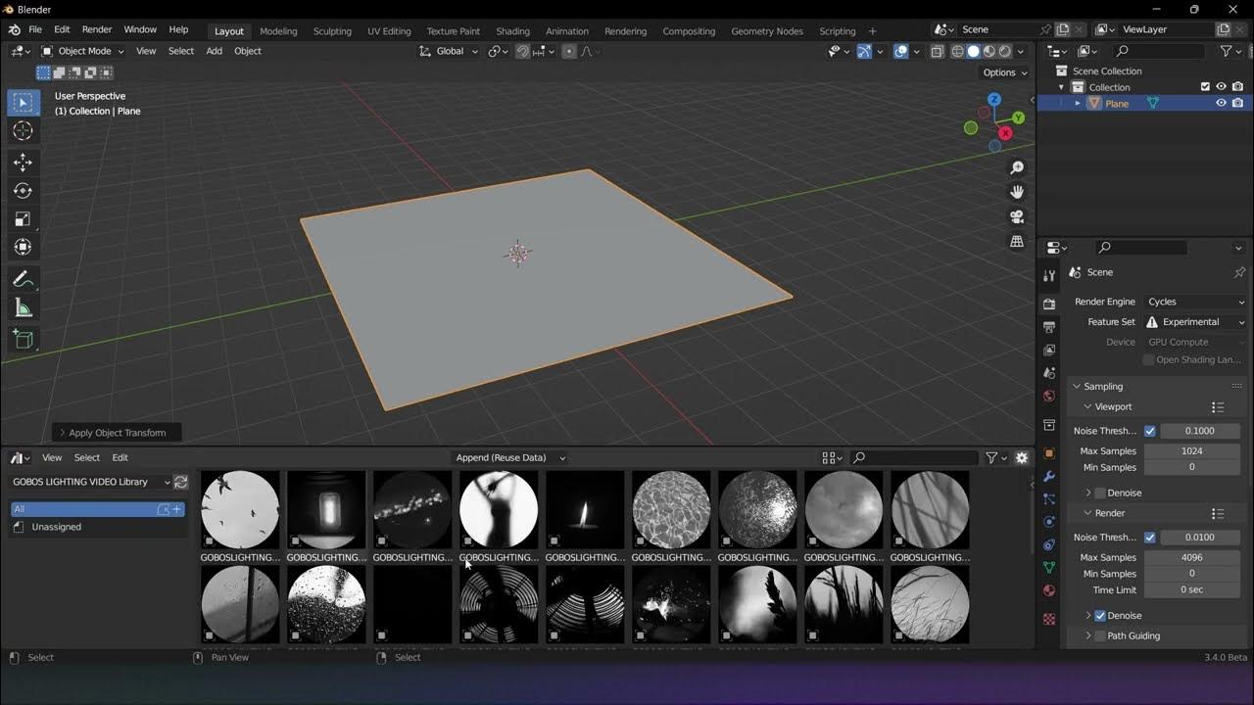Open the viewport Add menu
Image resolution: width=1254 pixels, height=705 pixels.
214,51
